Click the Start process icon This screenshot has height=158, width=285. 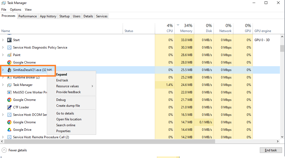pos(9,40)
